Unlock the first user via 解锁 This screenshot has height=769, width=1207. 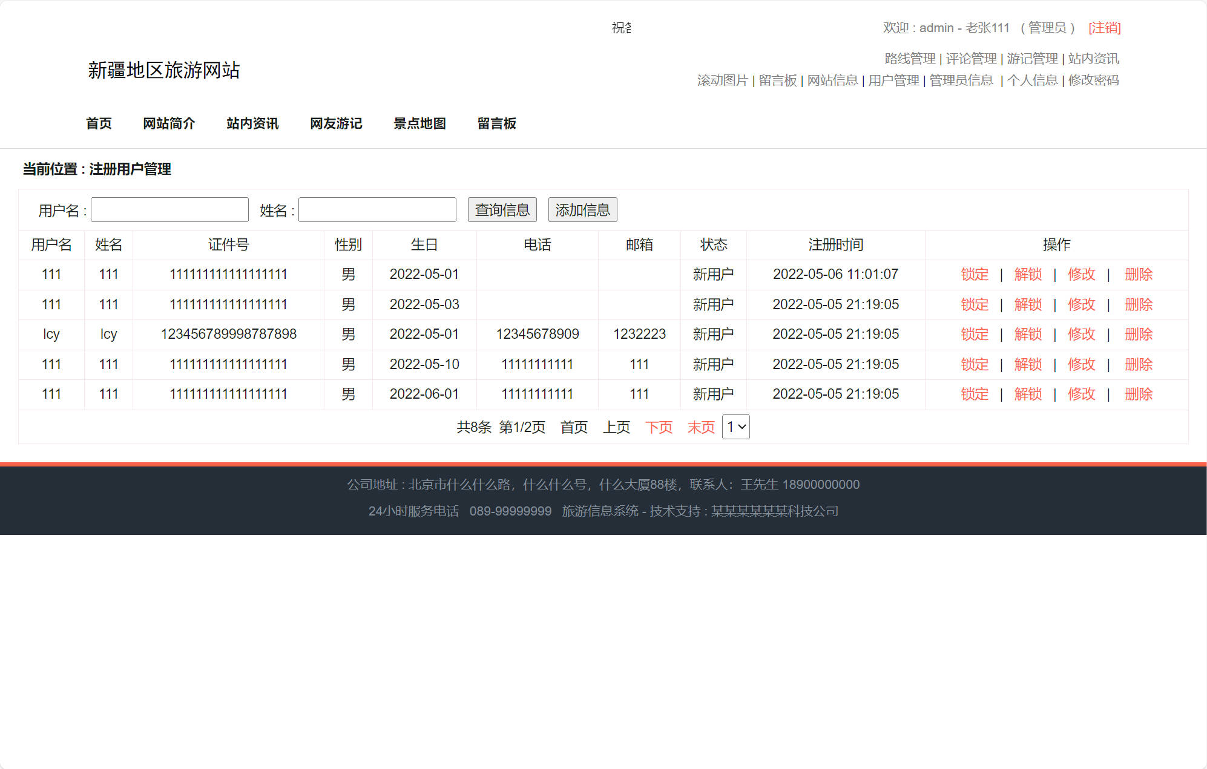[x=1028, y=274]
